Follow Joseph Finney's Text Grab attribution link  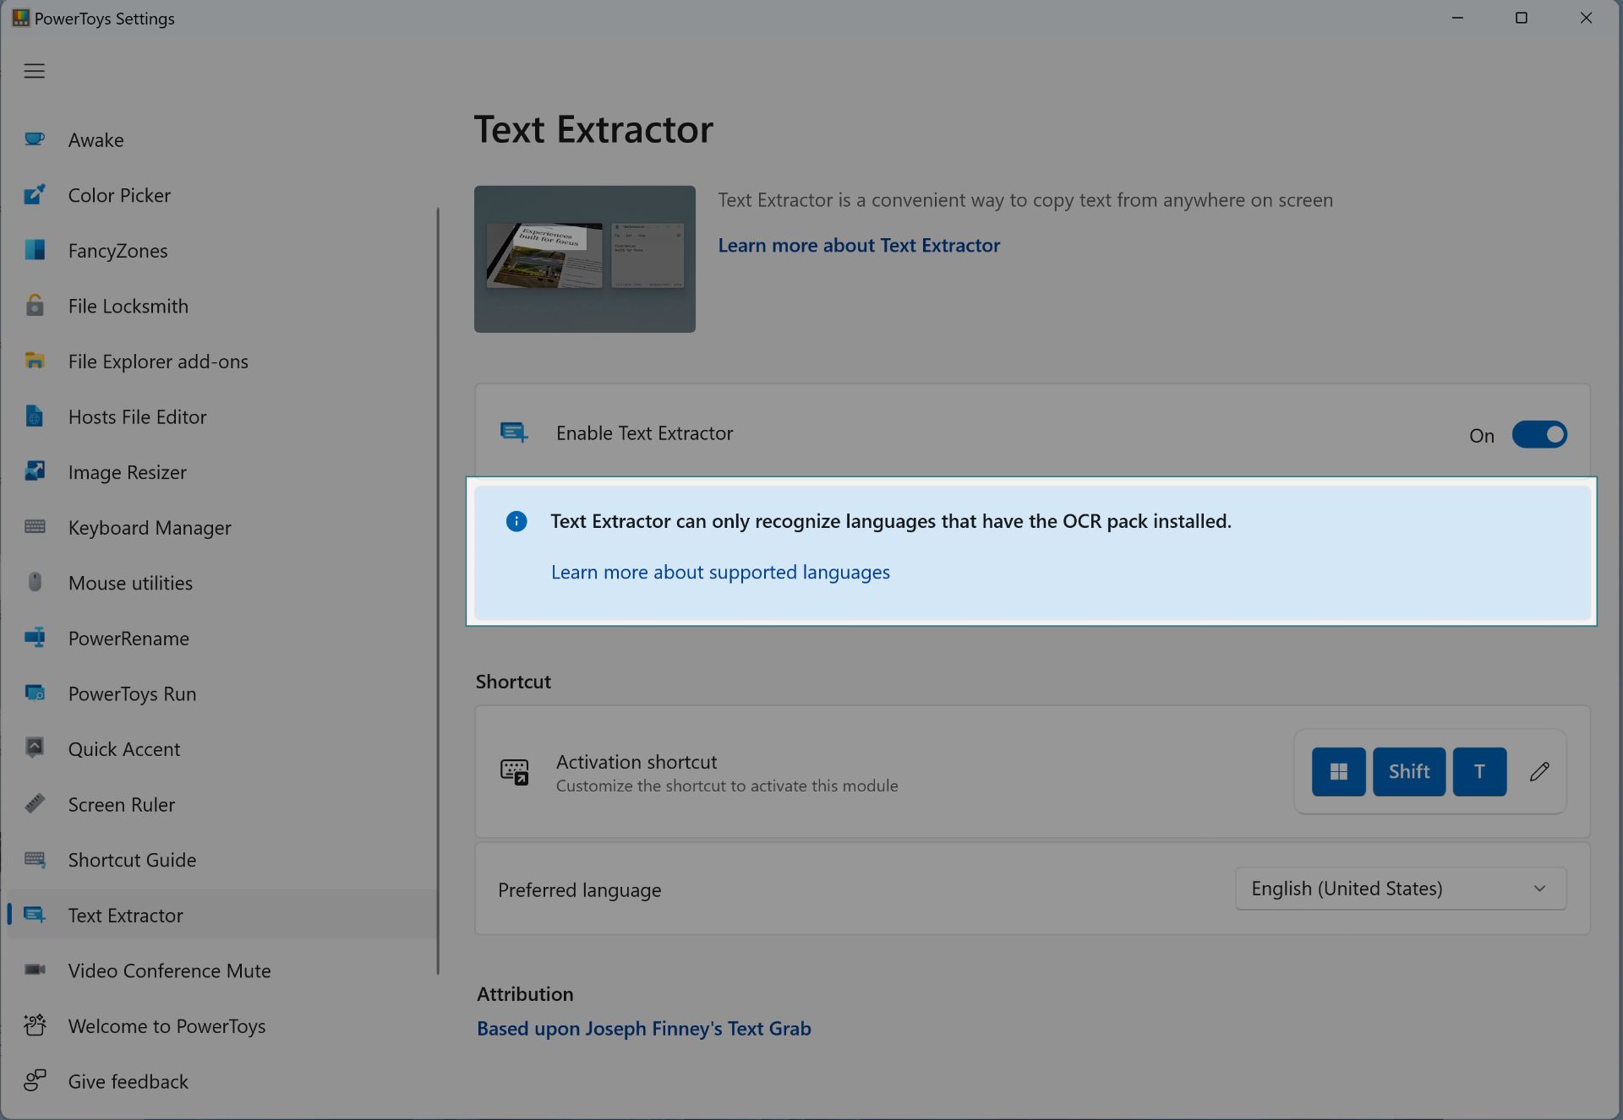click(x=643, y=1029)
